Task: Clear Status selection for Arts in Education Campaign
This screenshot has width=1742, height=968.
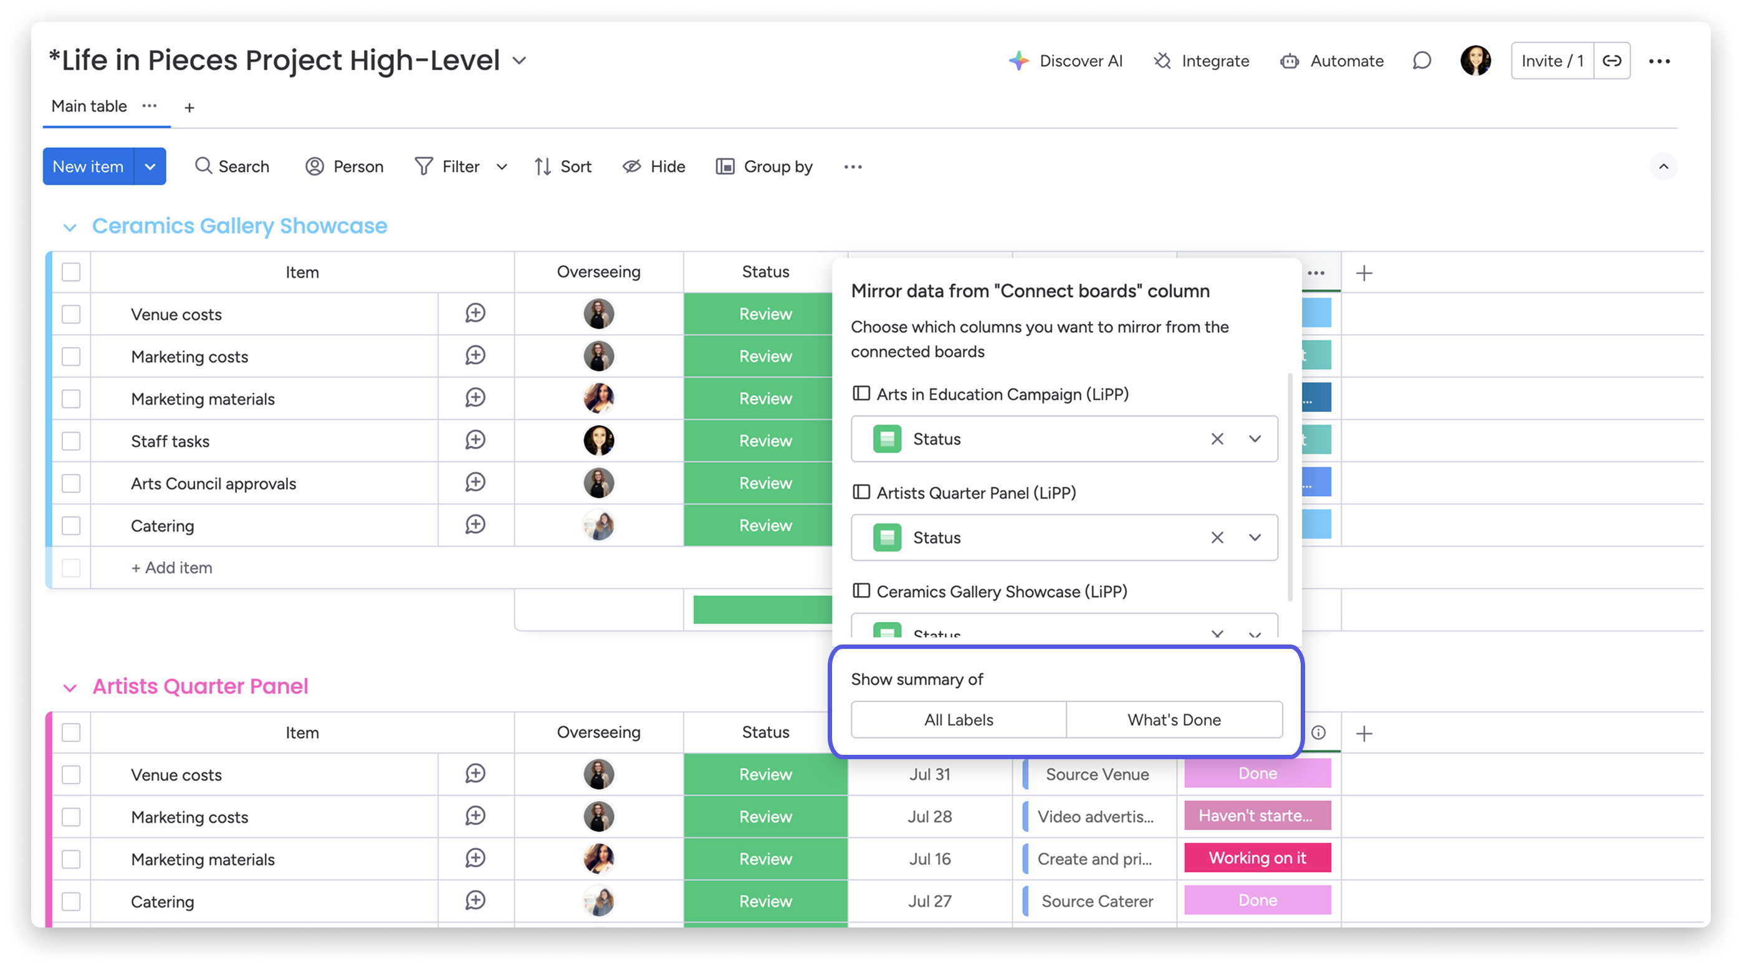Action: click(x=1217, y=439)
